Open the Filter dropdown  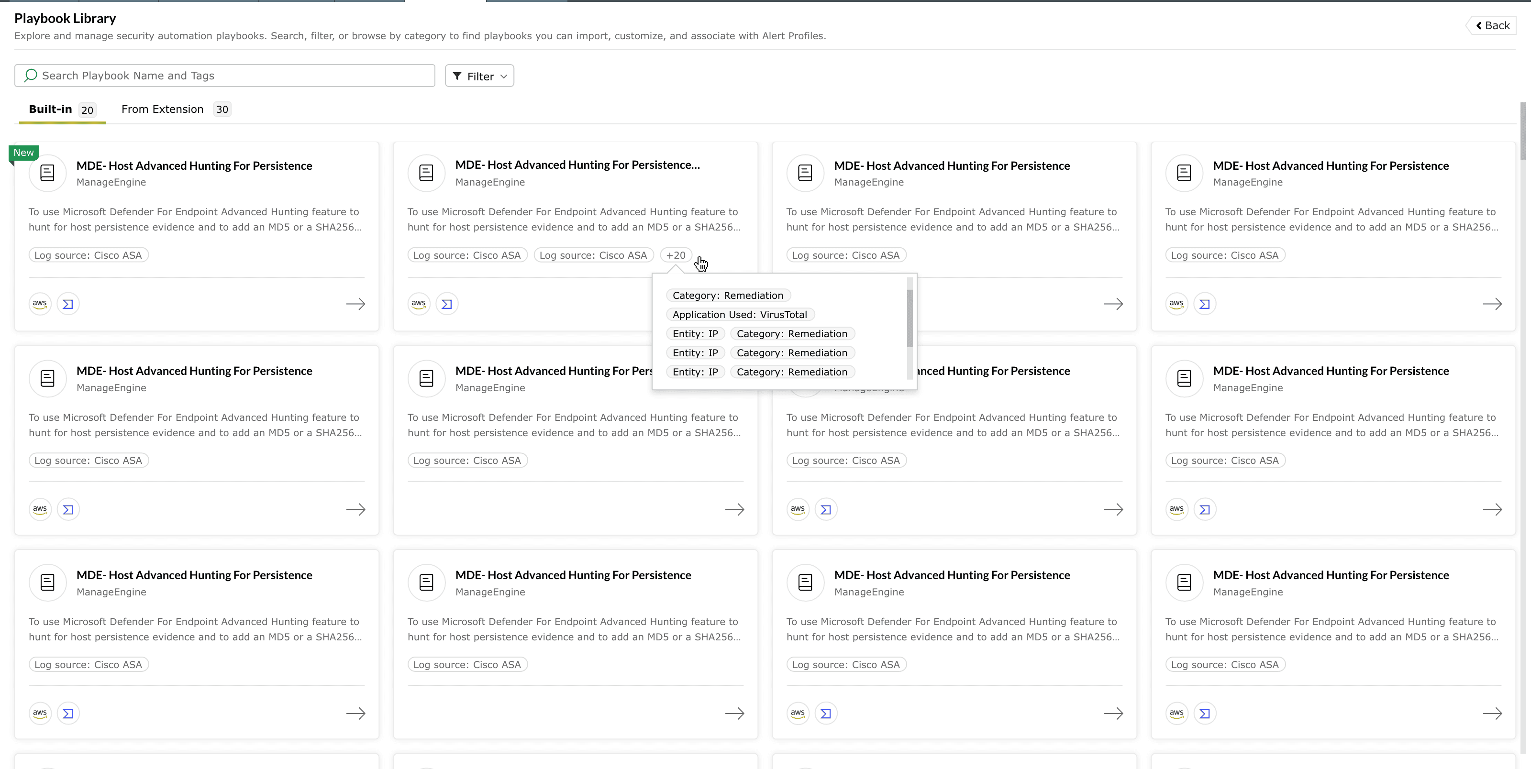coord(479,76)
